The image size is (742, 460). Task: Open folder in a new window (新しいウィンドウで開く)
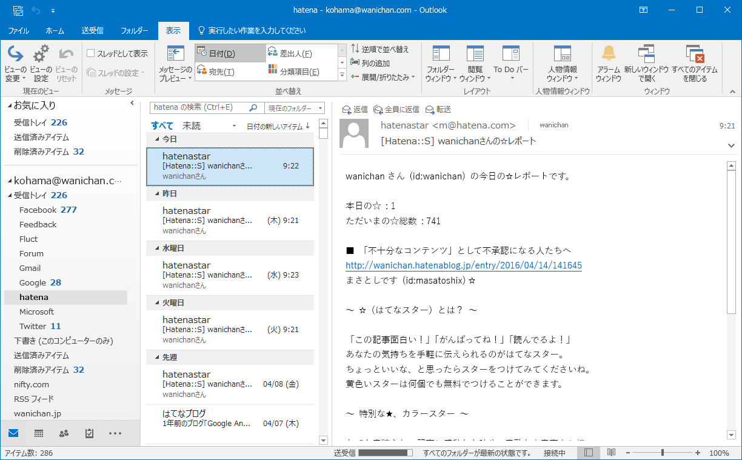pos(646,63)
